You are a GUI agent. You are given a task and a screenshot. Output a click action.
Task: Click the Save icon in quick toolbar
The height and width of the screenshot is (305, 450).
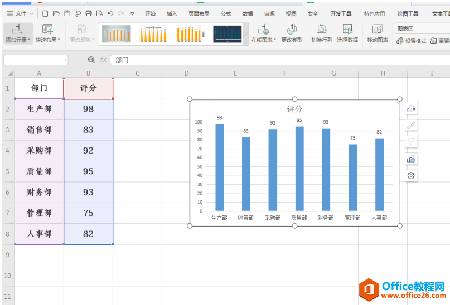point(67,13)
